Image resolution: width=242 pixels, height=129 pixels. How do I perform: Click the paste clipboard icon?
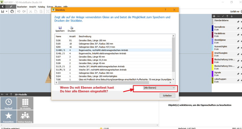pos(41,11)
